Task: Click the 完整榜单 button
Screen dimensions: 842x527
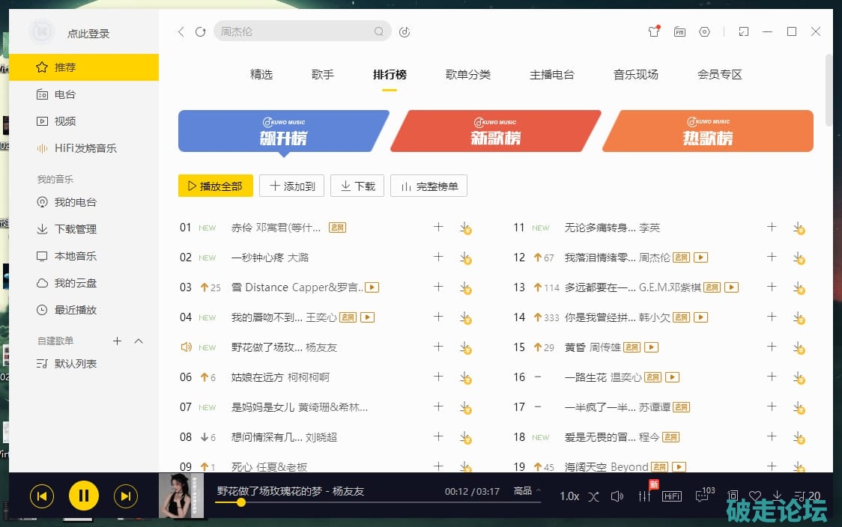Action: 428,186
